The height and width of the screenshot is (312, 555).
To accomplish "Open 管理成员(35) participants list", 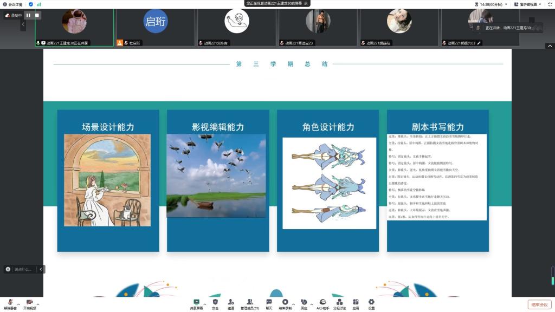I will click(x=249, y=303).
